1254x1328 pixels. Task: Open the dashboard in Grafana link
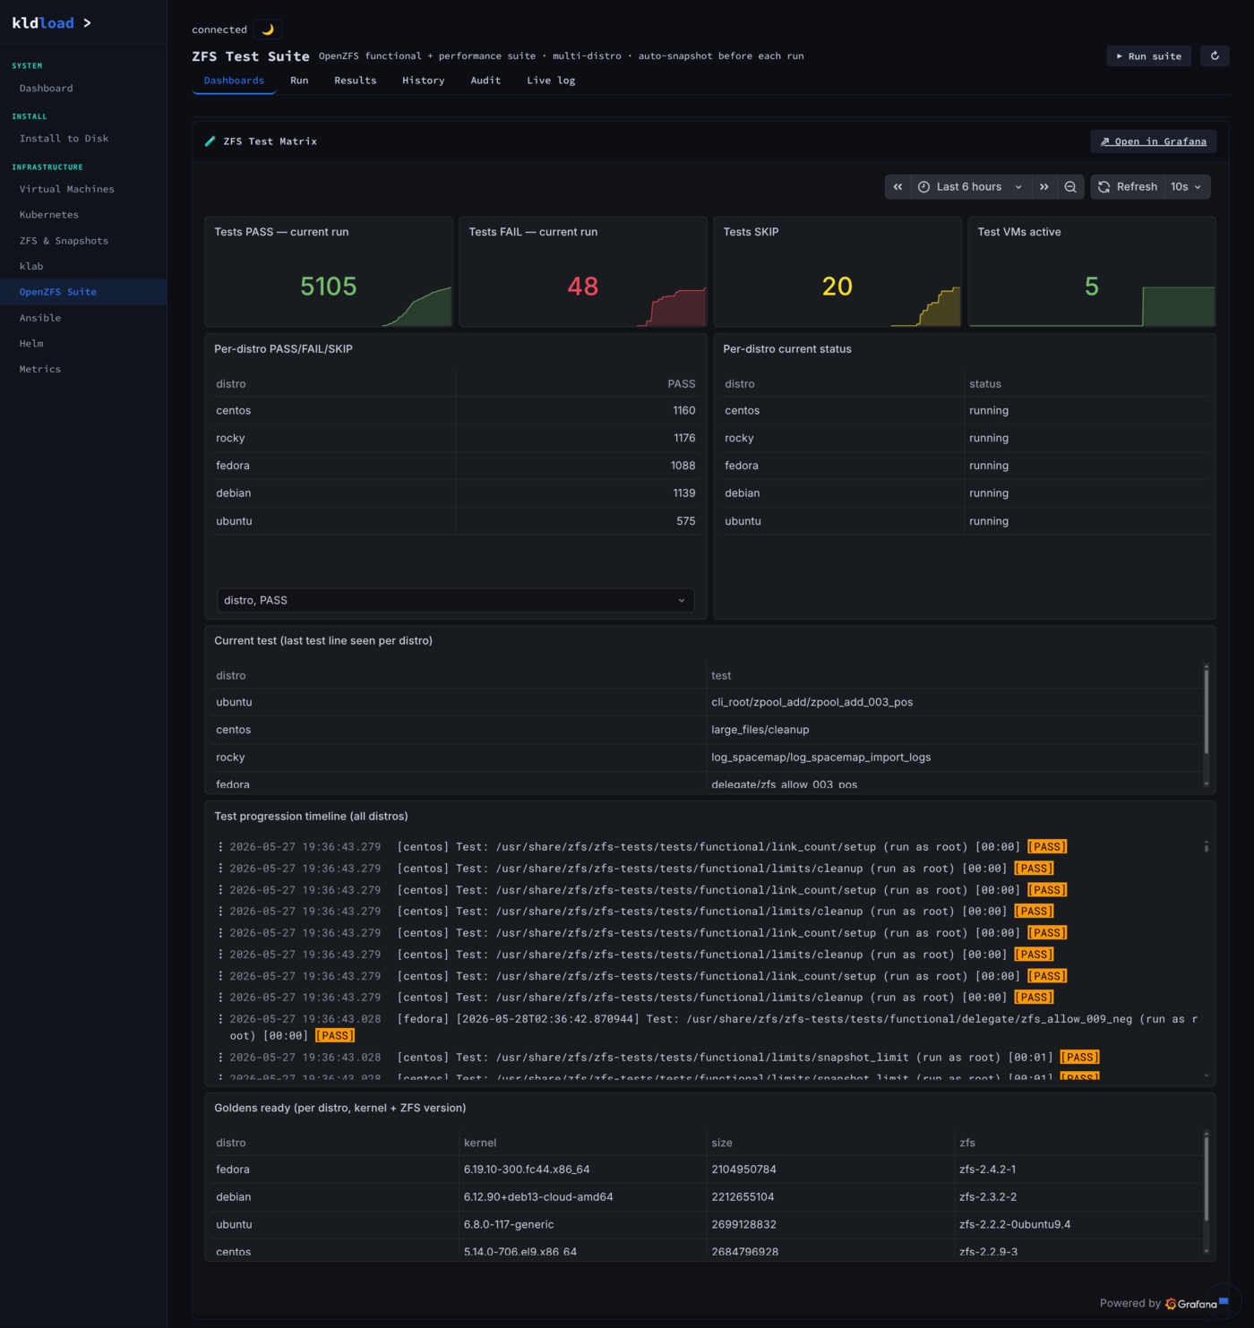(1154, 141)
